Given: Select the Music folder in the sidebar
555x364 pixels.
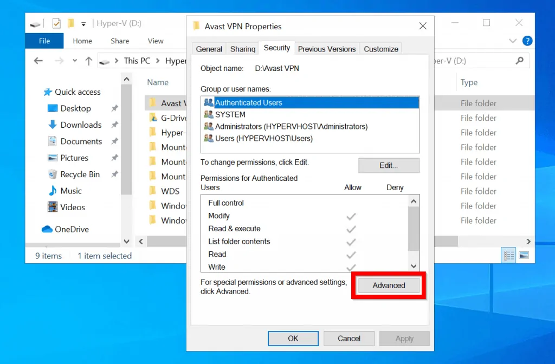Looking at the screenshot, I should click(70, 191).
